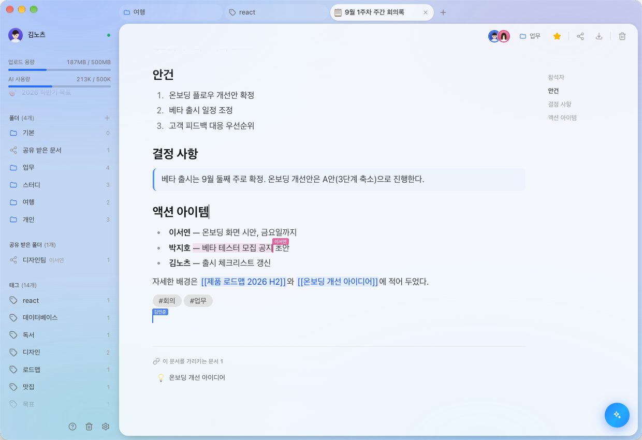
Task: Jump to 참석자 in outline
Action: point(556,77)
